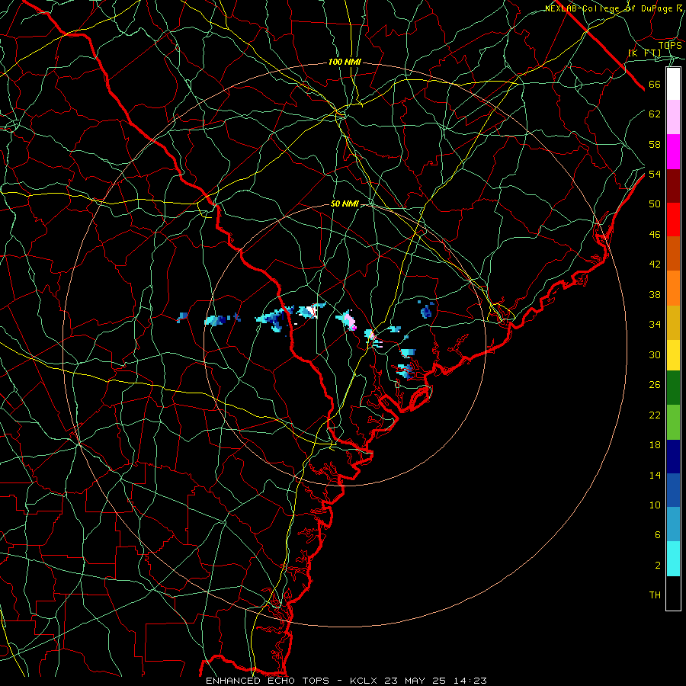Click the yellow 30 kft legend swatch
This screenshot has width=686, height=686.
tap(673, 354)
